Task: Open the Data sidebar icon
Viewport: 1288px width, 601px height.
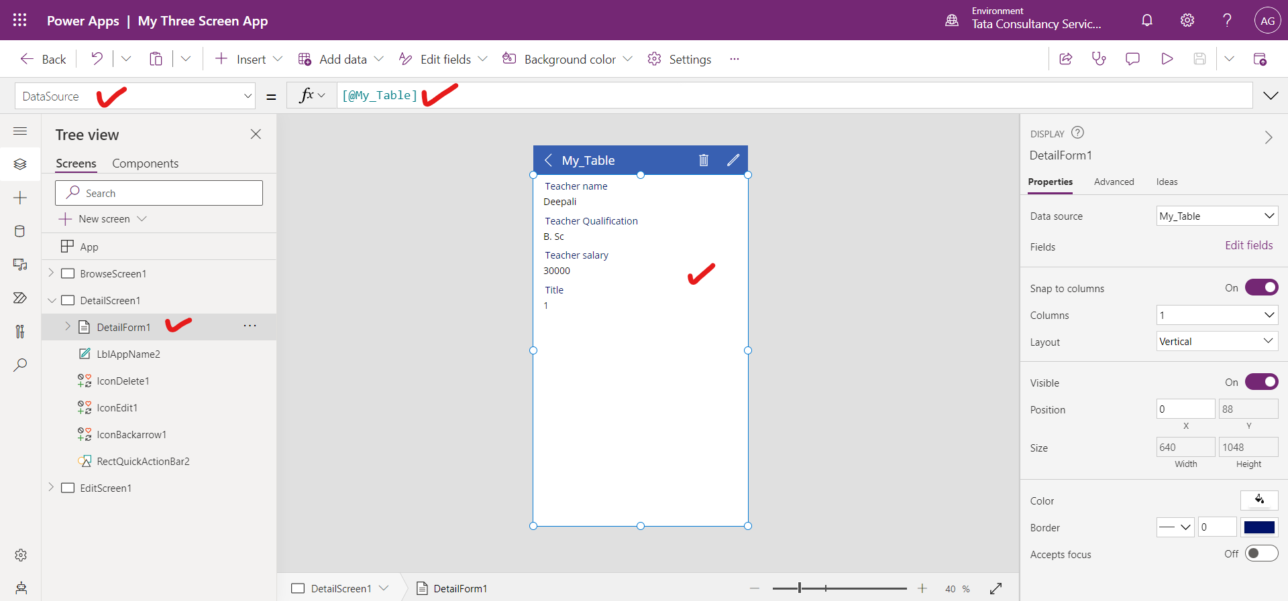Action: (x=20, y=231)
